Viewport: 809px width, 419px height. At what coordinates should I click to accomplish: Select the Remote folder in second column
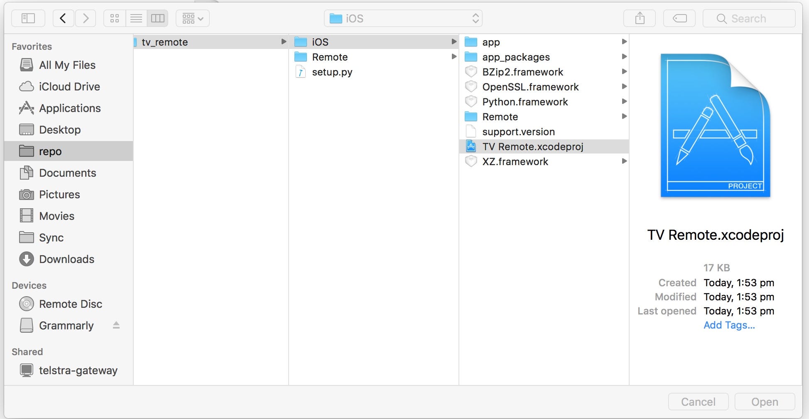(x=374, y=57)
